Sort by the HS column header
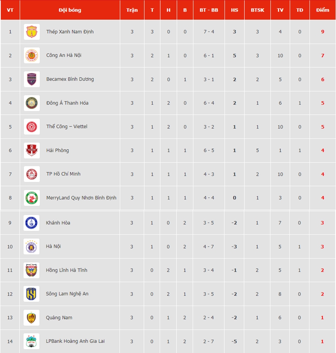The image size is (336, 353). [234, 10]
